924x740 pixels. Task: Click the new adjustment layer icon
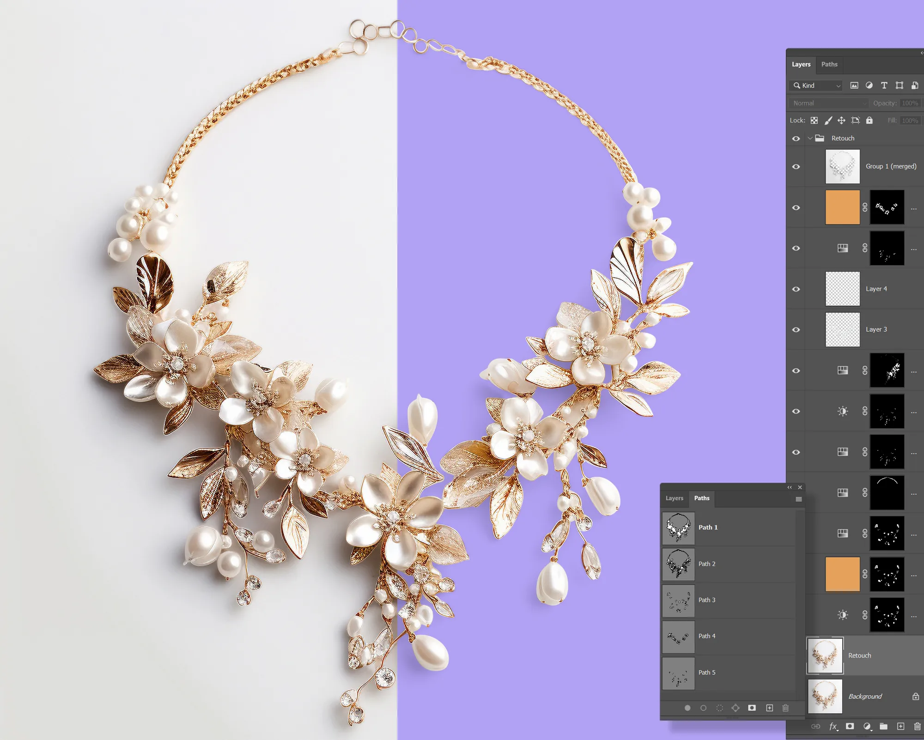pyautogui.click(x=867, y=727)
